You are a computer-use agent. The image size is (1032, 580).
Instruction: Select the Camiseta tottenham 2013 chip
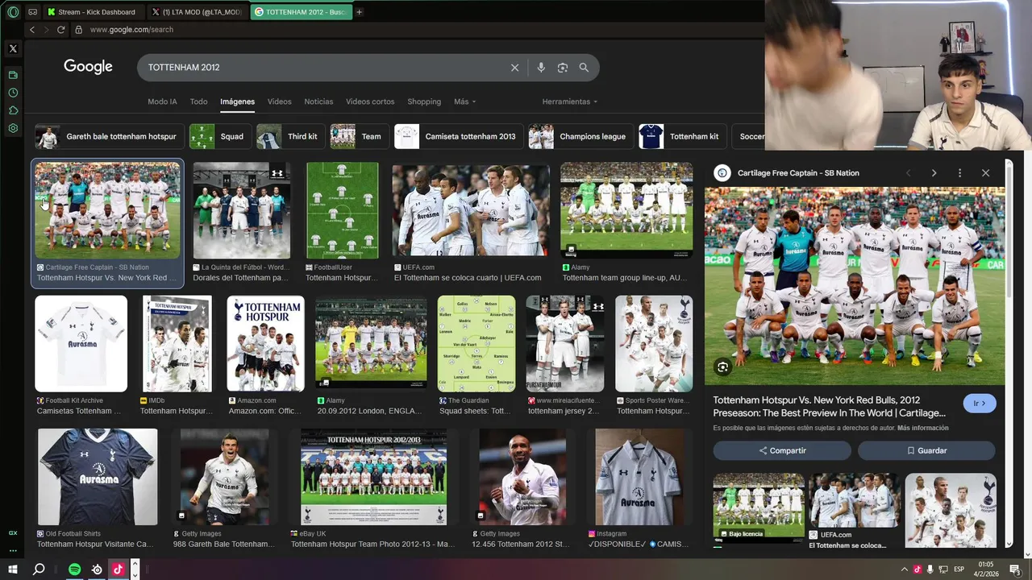[459, 137]
